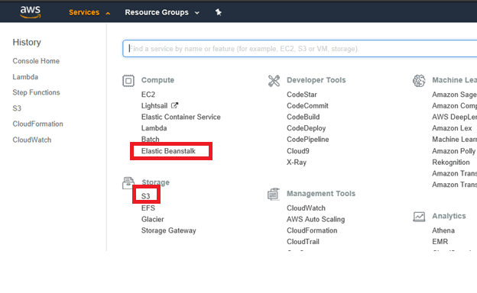The image size is (477, 293).
Task: Open Lambda under Compute
Action: pyautogui.click(x=154, y=128)
